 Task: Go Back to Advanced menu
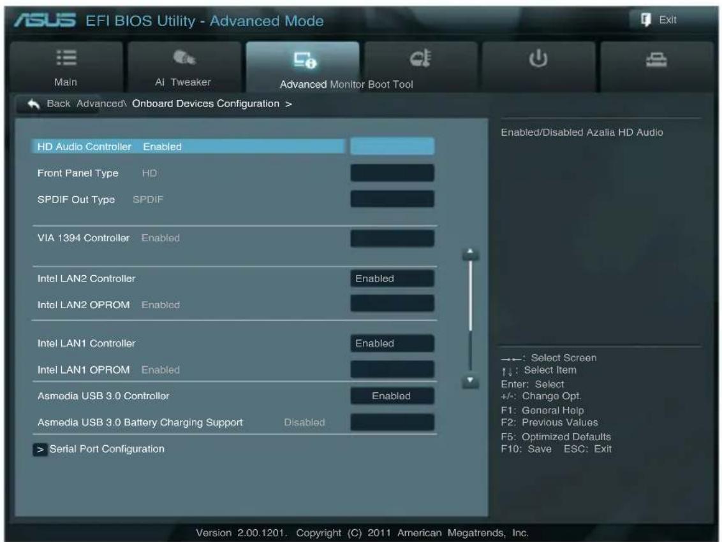pos(59,103)
